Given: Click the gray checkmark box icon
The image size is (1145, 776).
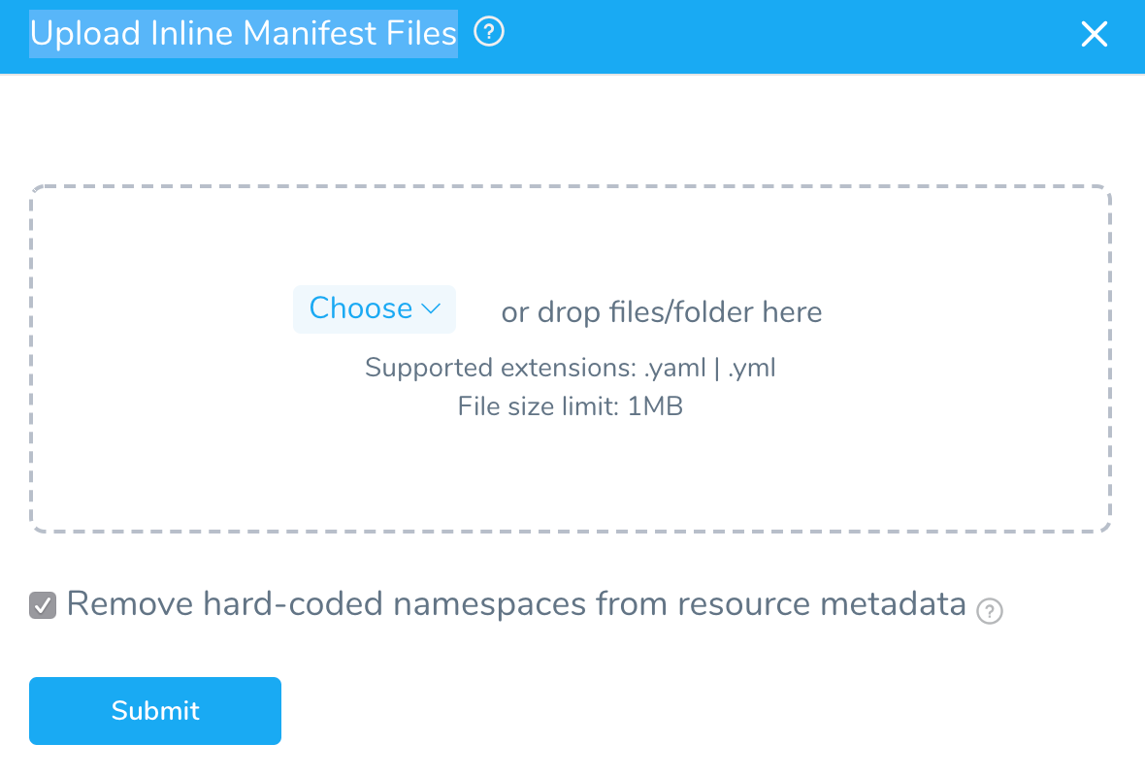Looking at the screenshot, I should (43, 605).
